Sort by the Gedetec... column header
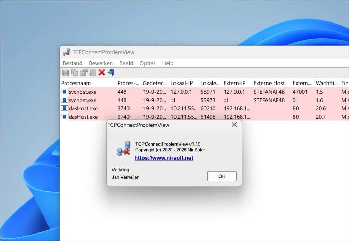Image resolution: width=349 pixels, height=241 pixels. [155, 83]
